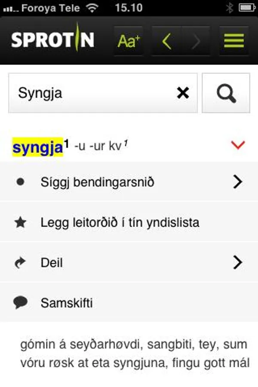Increase text size with Aa+ button

129,41
